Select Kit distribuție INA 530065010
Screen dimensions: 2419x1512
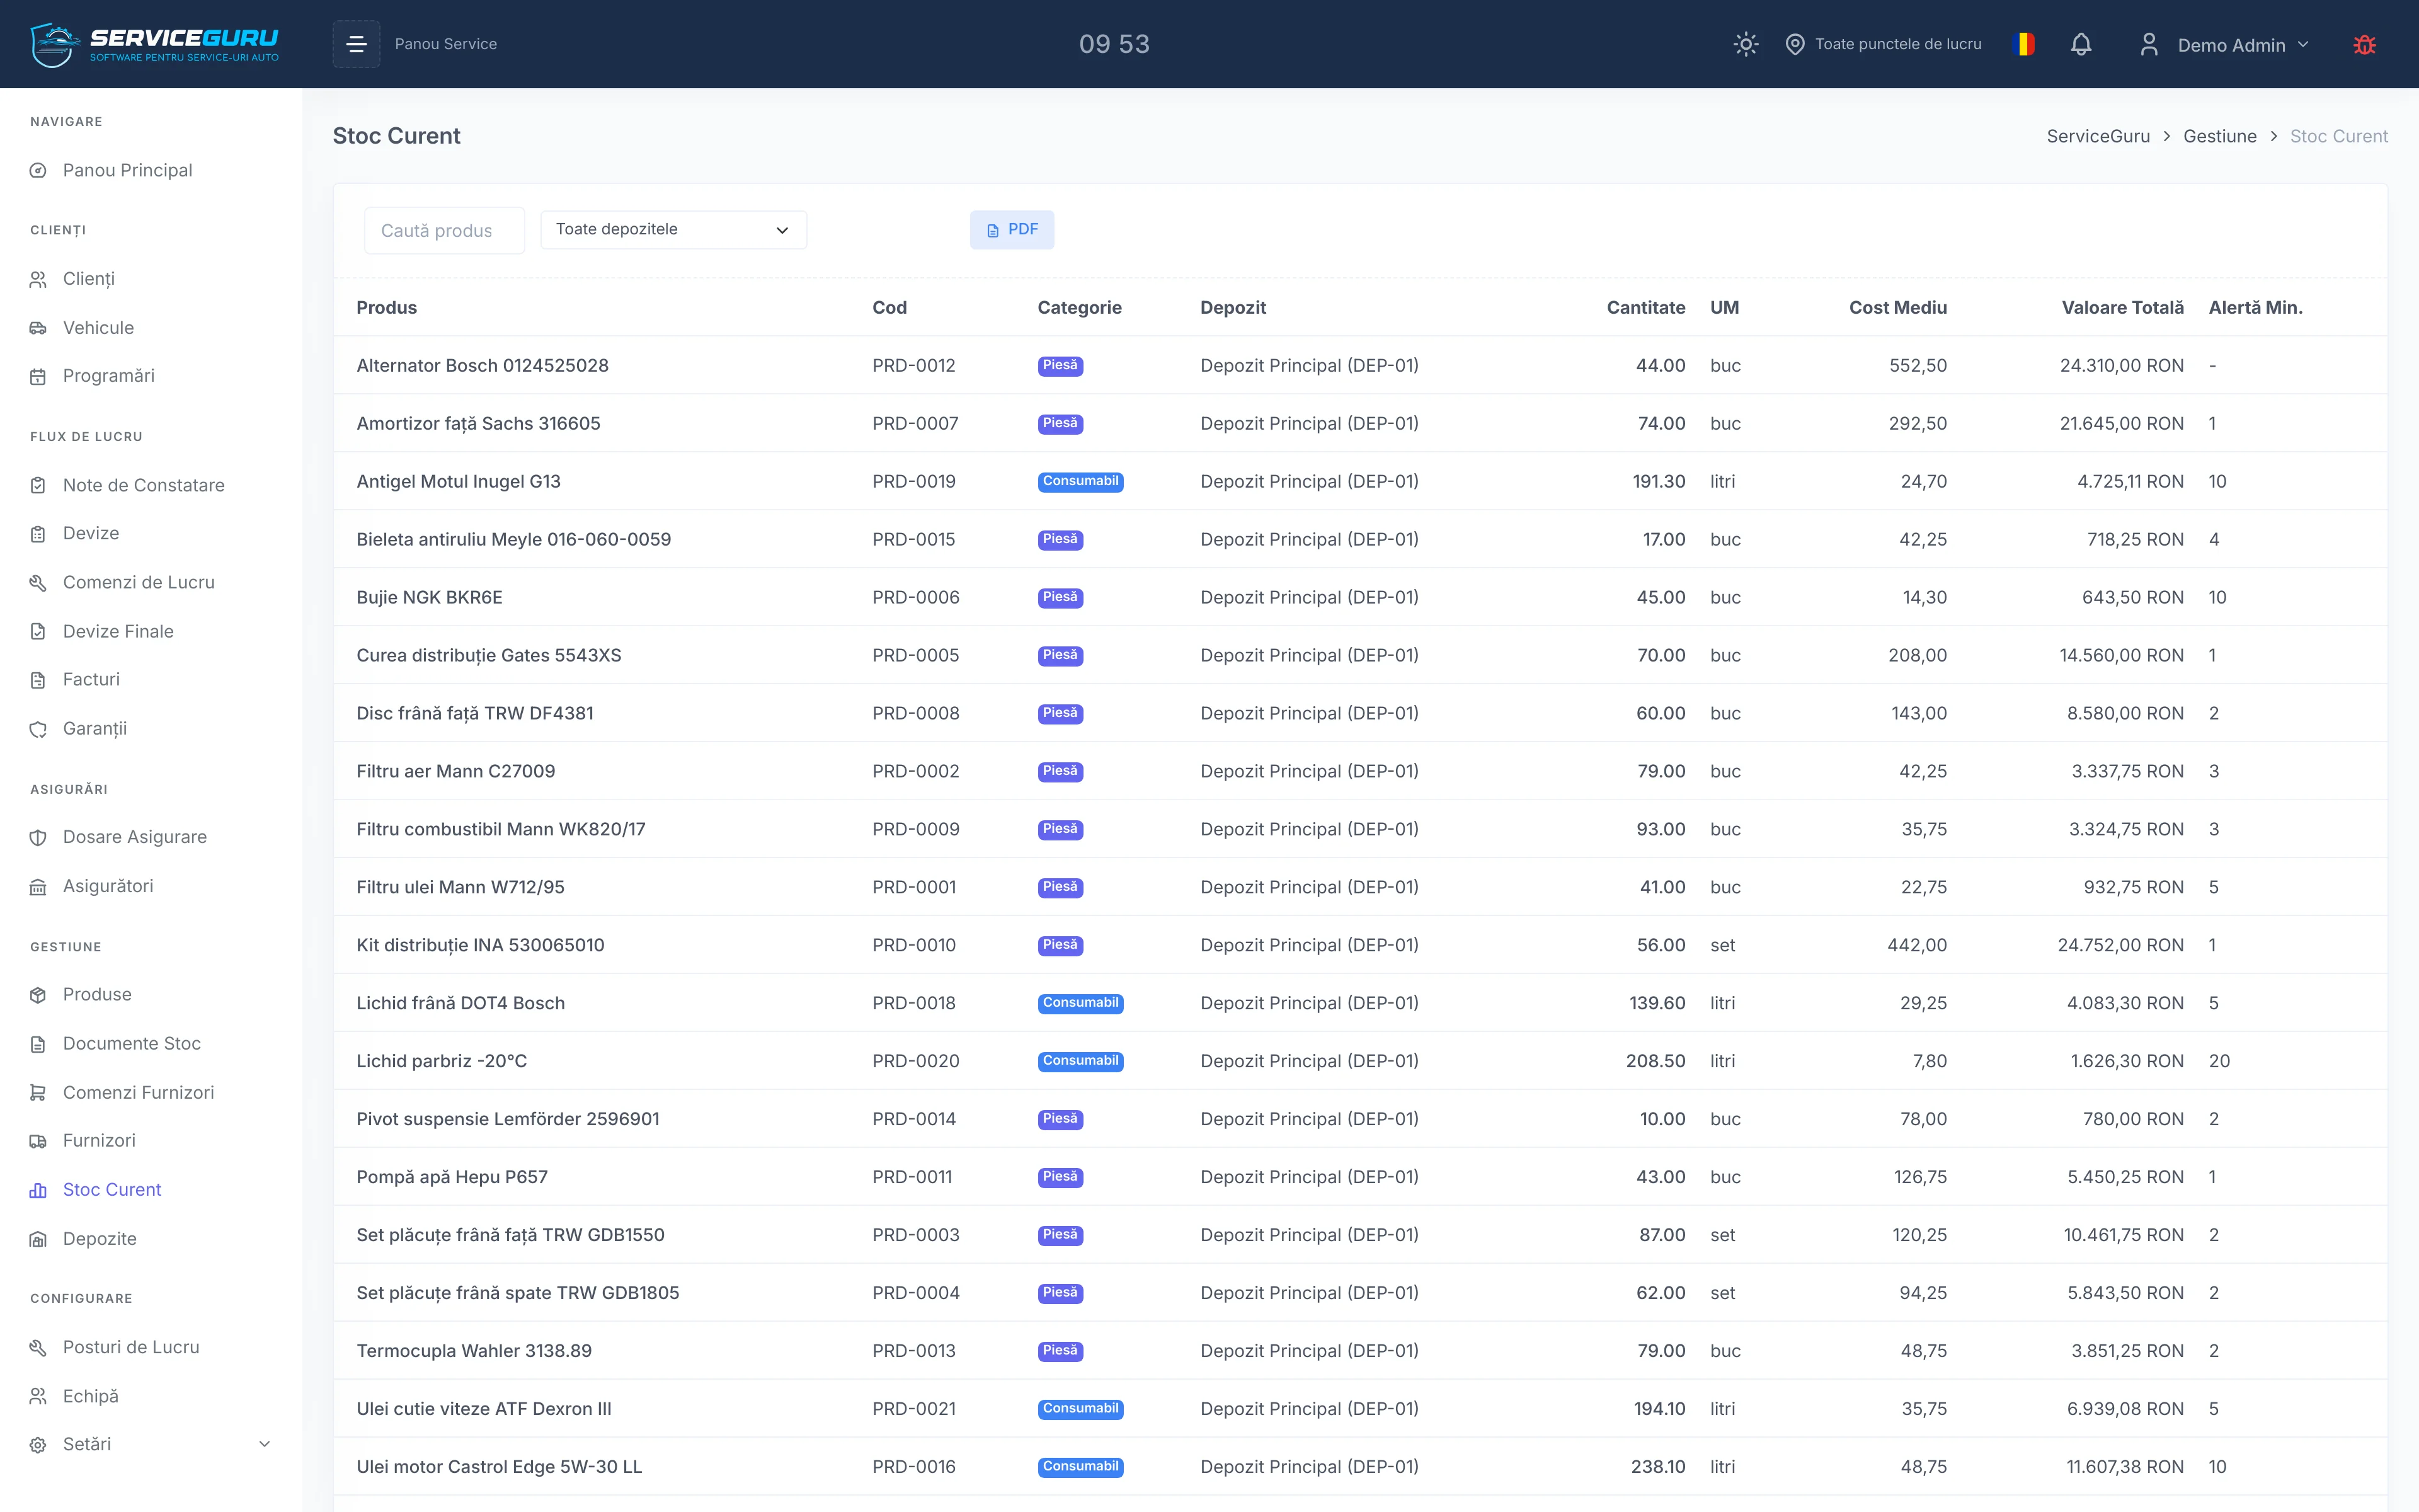tap(481, 945)
